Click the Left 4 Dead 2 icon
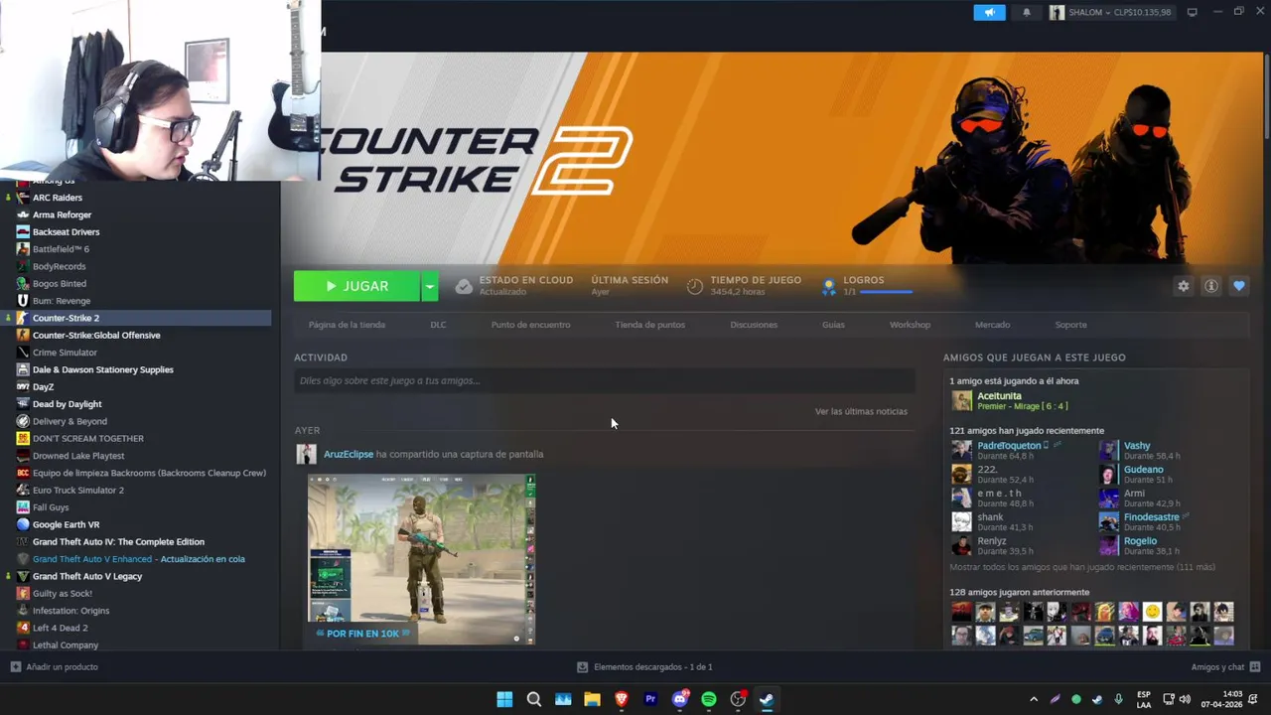This screenshot has width=1271, height=715. 23,628
